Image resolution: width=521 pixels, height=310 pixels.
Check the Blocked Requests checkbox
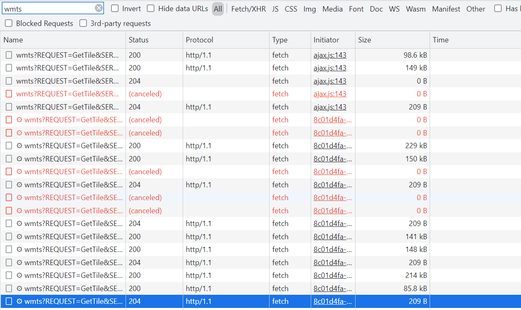point(9,23)
